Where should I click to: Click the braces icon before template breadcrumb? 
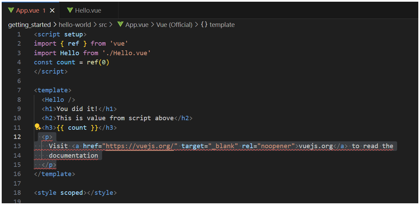pos(204,25)
